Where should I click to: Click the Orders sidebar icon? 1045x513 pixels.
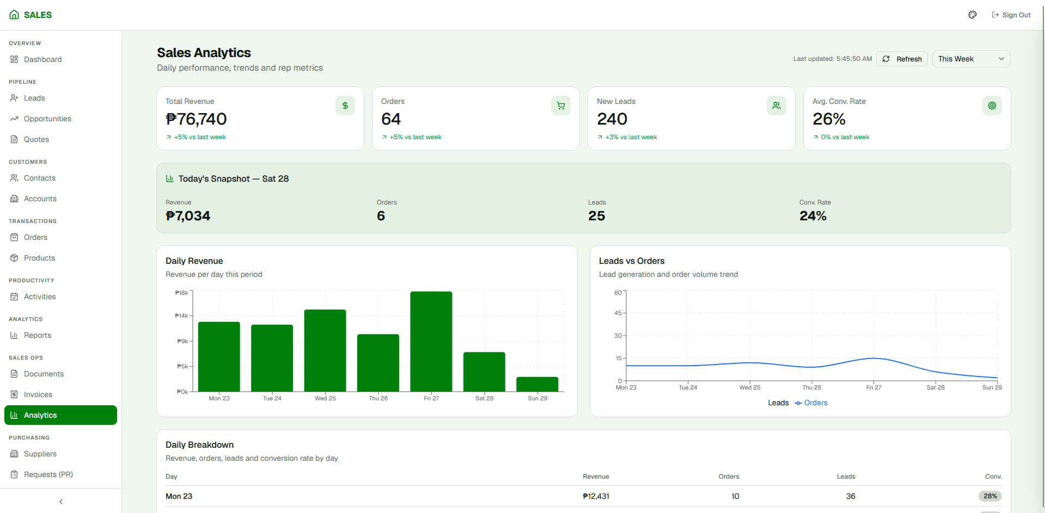click(14, 237)
